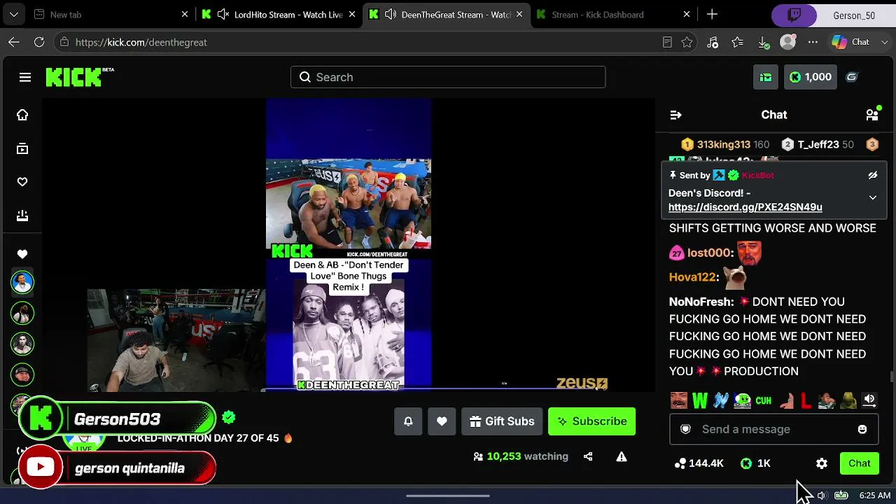The image size is (896, 504).
Task: Insert the Patrick Star emote
Action: pos(787,400)
